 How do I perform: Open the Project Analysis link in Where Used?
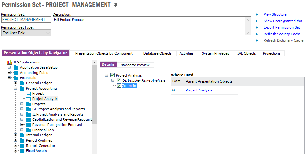click(199, 90)
